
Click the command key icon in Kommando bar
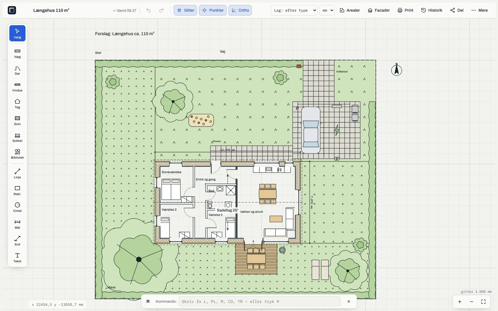(x=148, y=301)
